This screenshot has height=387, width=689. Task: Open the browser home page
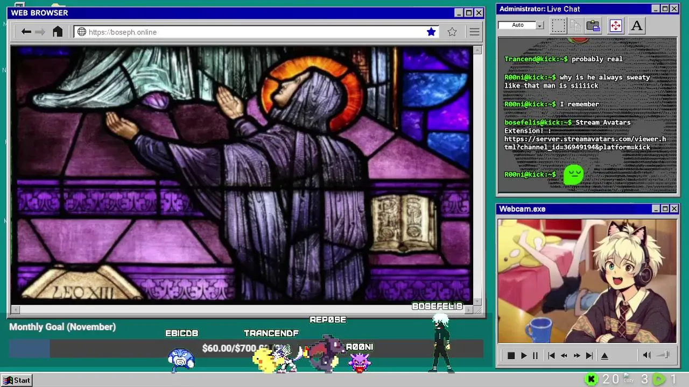pos(58,32)
